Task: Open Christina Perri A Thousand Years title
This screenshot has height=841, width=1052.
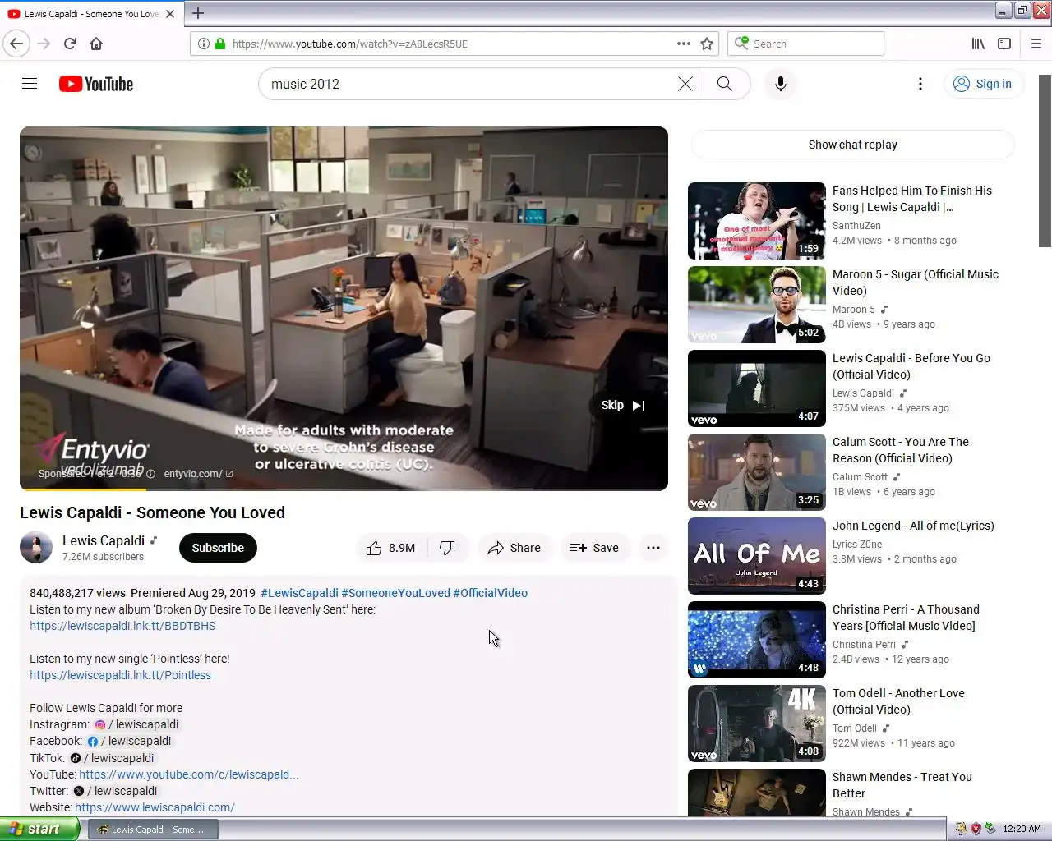Action: tap(906, 618)
